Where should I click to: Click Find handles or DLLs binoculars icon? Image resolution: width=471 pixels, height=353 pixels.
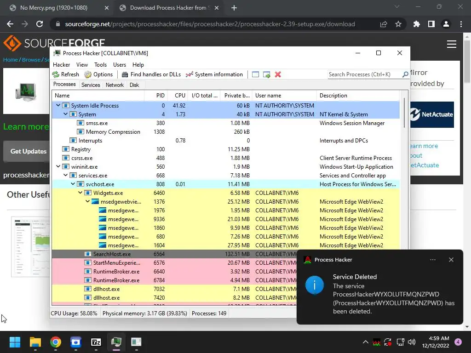pos(125,74)
